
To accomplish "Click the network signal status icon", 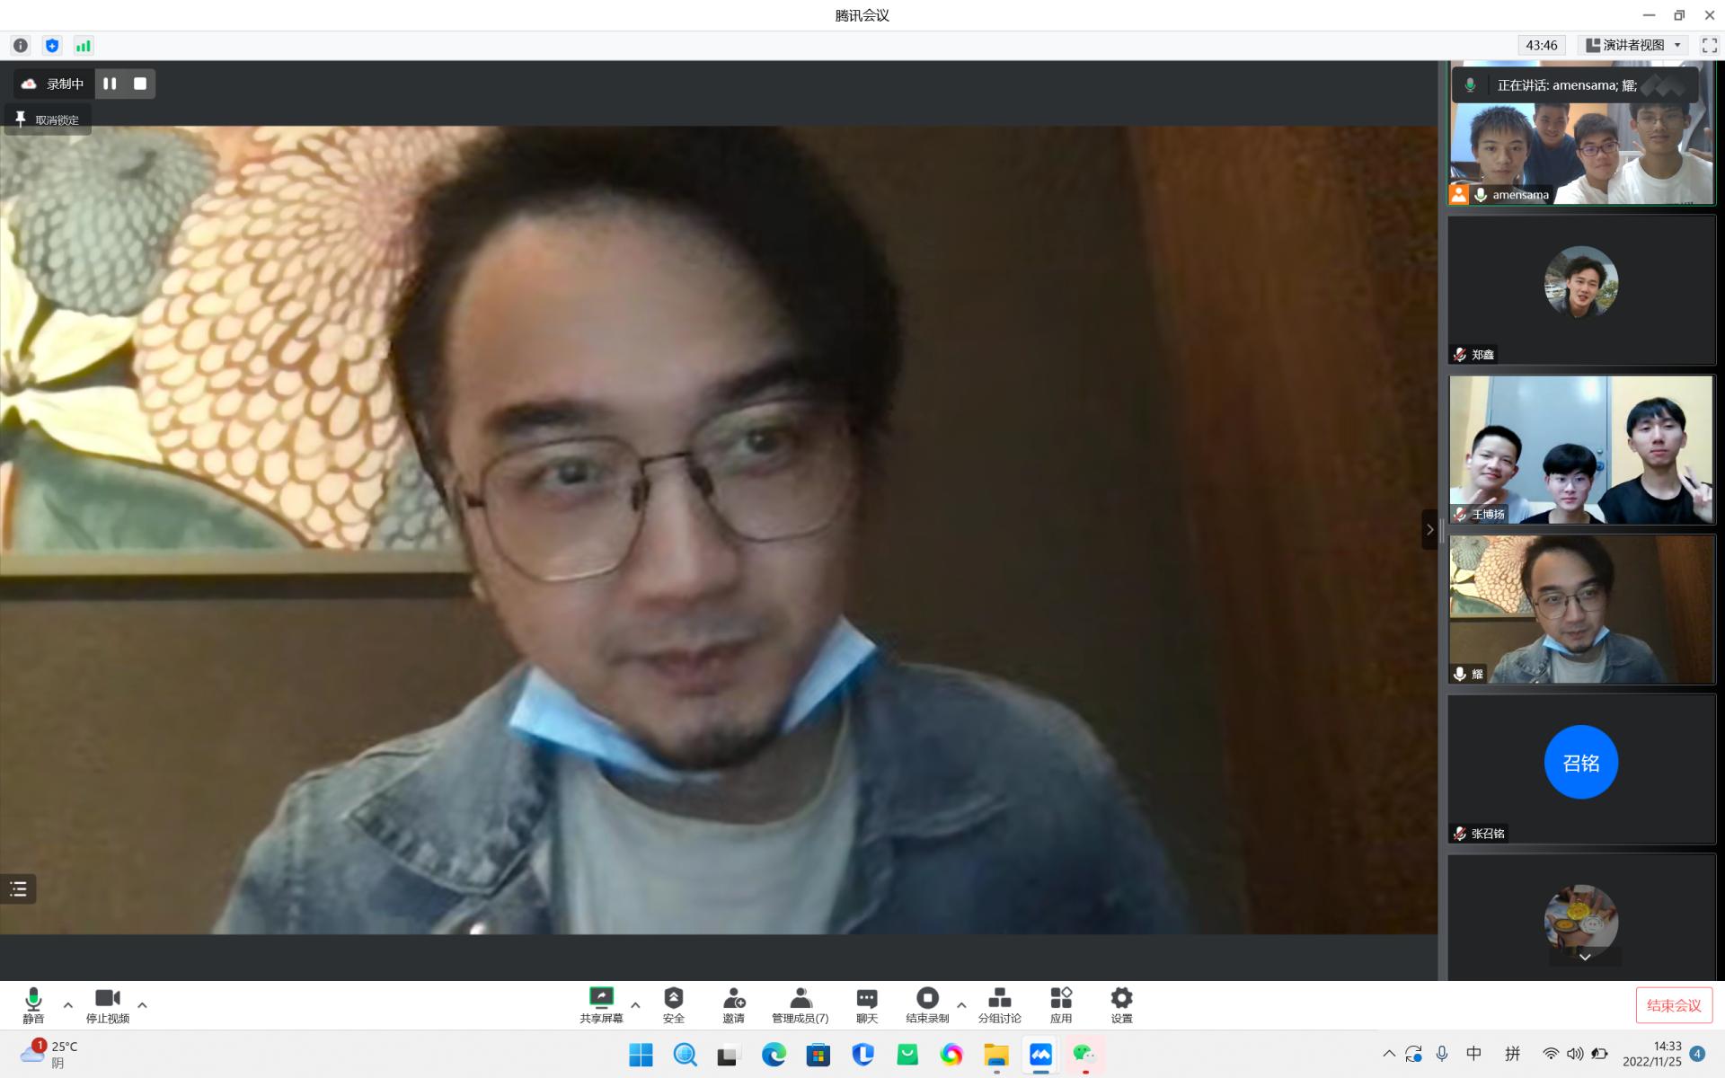I will pyautogui.click(x=84, y=46).
